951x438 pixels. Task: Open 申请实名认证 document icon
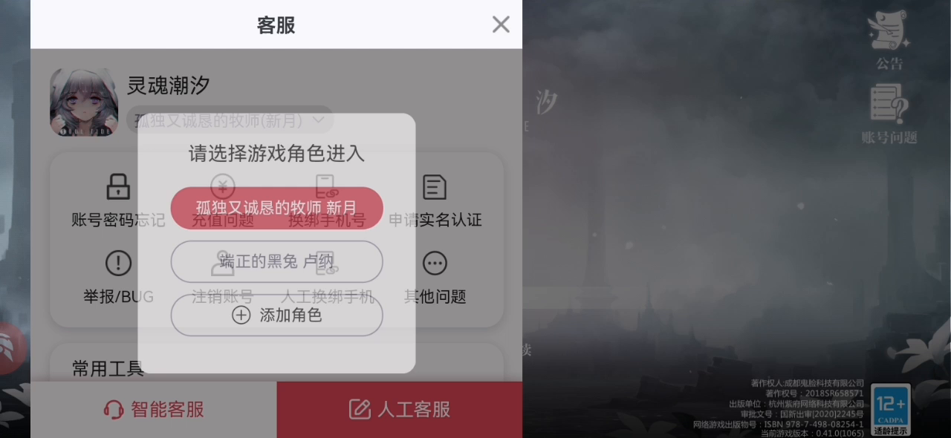click(435, 187)
